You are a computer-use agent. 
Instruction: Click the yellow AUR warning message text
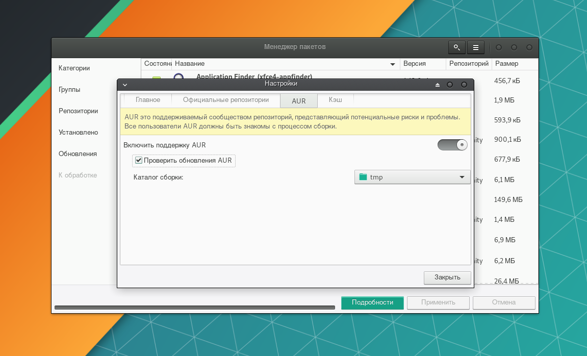tap(292, 122)
